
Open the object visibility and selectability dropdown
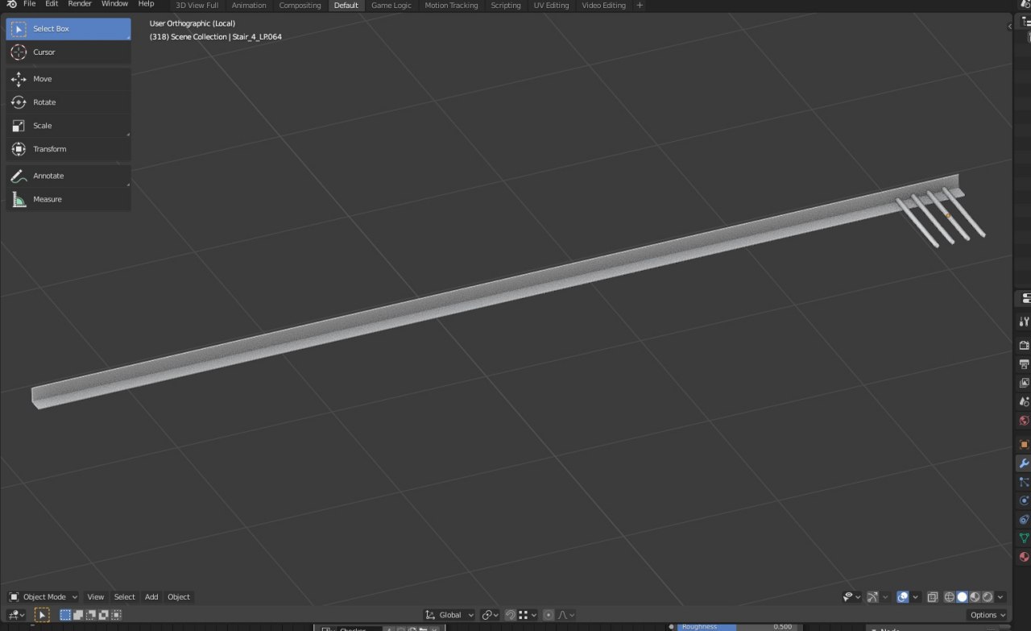[x=851, y=597]
